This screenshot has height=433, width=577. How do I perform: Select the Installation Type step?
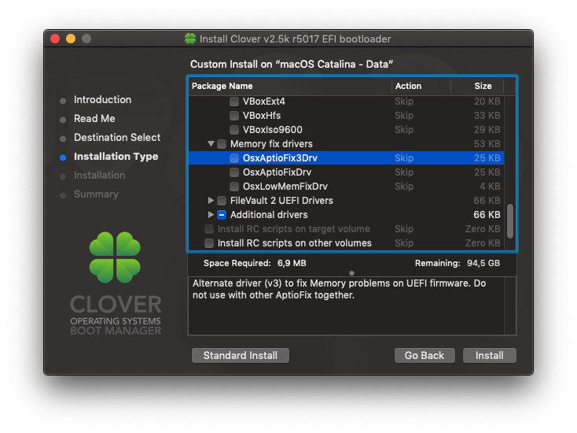(x=116, y=156)
